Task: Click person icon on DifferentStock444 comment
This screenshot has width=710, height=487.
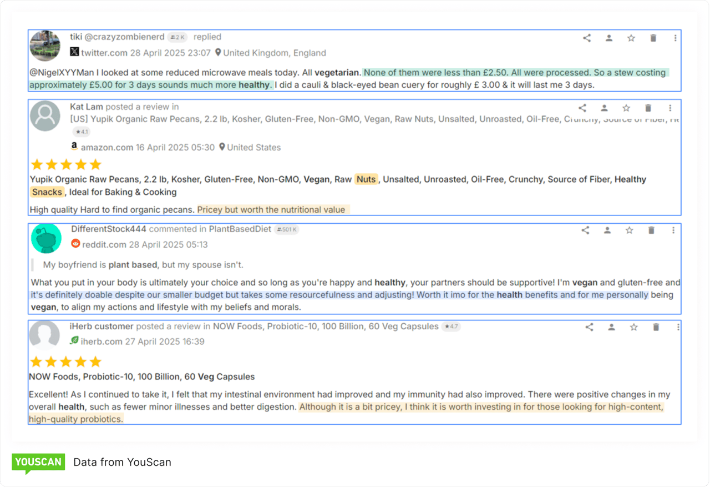Action: coord(607,230)
